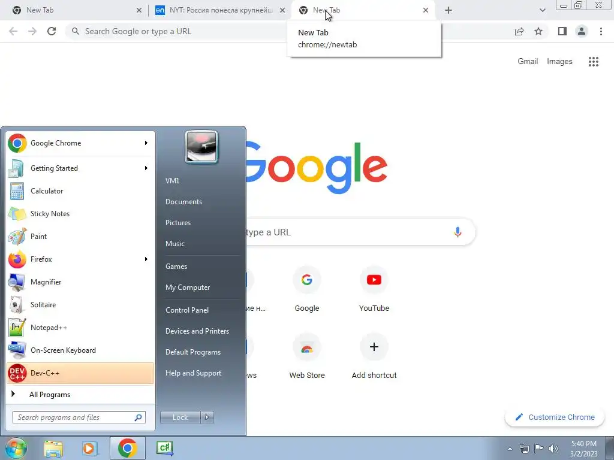The width and height of the screenshot is (614, 460).
Task: Start Solitaire game
Action: coord(80,305)
